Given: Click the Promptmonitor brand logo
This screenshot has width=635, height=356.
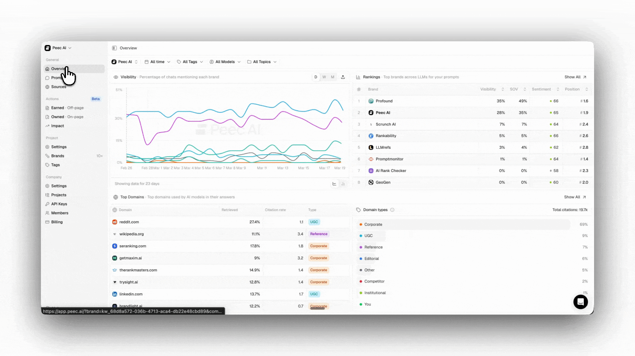Looking at the screenshot, I should click(x=371, y=159).
